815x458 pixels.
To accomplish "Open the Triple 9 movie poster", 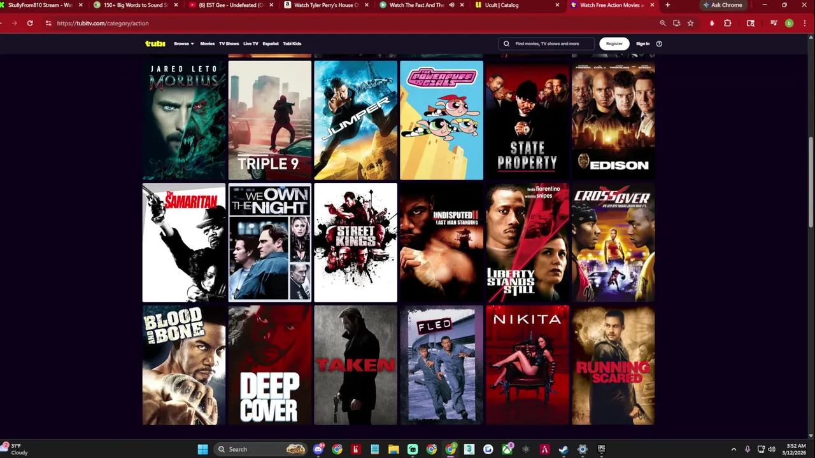I will (x=269, y=121).
